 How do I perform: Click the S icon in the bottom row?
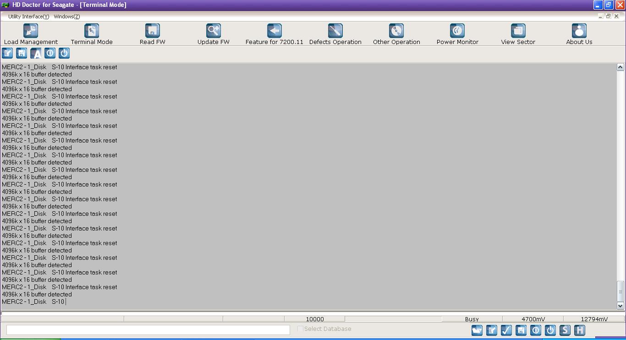click(x=565, y=330)
